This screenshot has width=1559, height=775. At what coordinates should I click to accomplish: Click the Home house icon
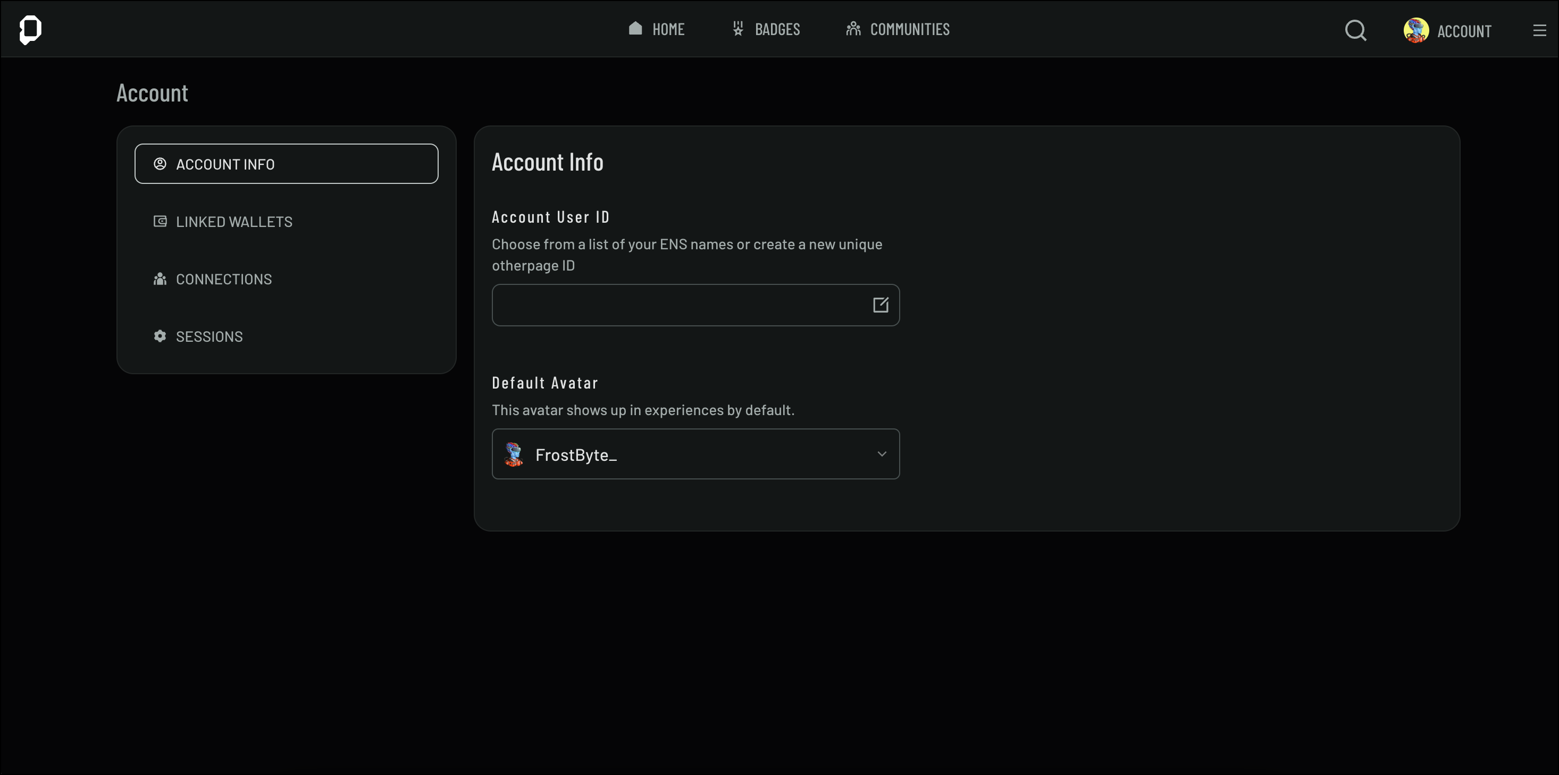[635, 28]
